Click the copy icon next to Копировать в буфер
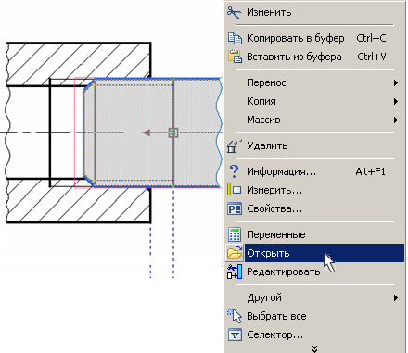 click(x=235, y=38)
